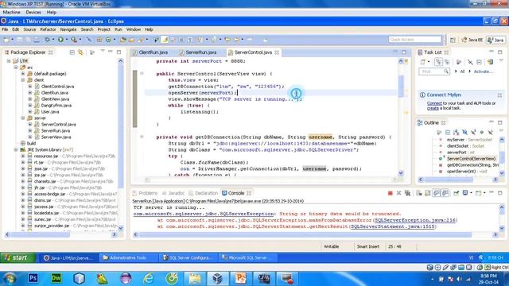Collapse All in Package Explorer

(x=72, y=52)
